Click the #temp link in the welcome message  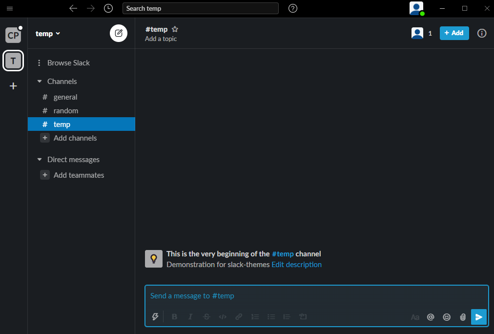coord(283,253)
